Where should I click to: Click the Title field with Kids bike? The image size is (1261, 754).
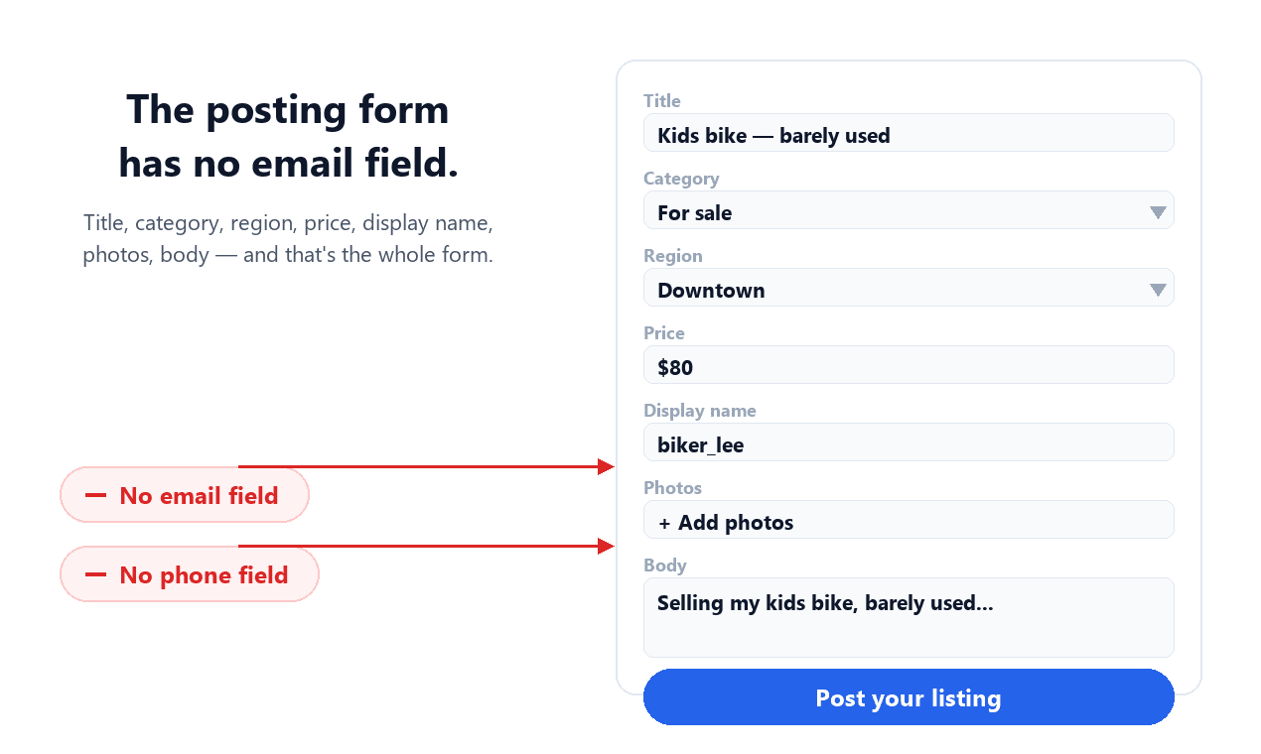tap(909, 133)
